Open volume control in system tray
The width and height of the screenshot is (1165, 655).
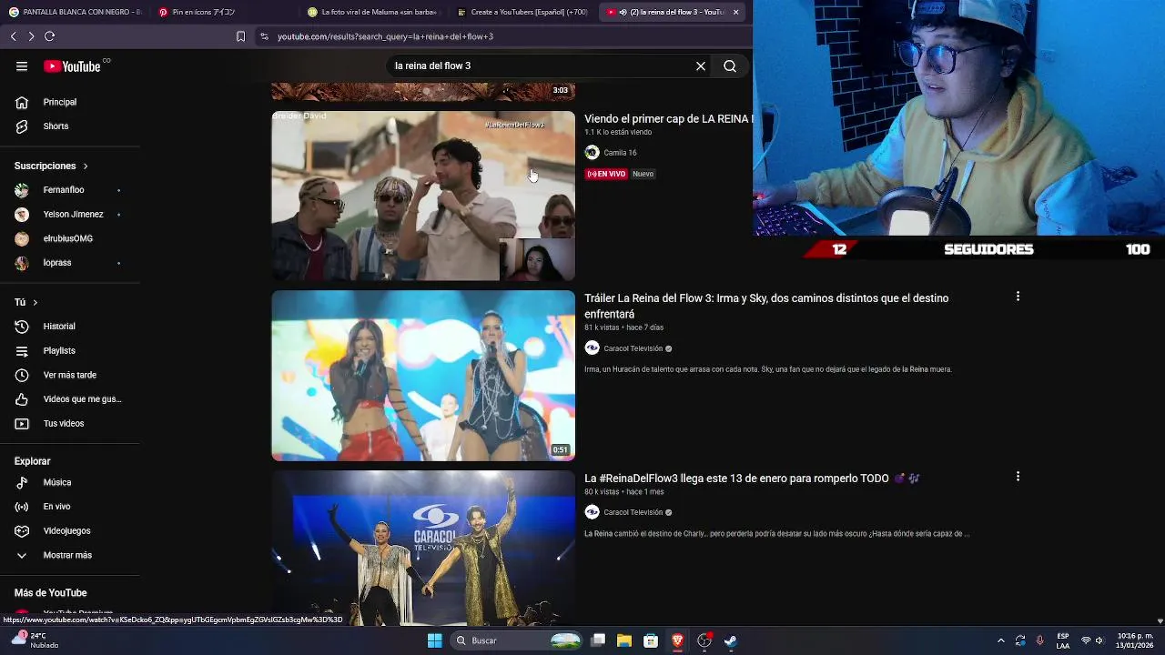pyautogui.click(x=1099, y=640)
